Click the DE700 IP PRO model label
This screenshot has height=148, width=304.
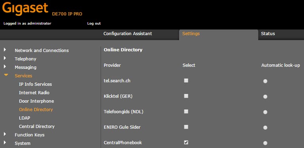pos(67,14)
